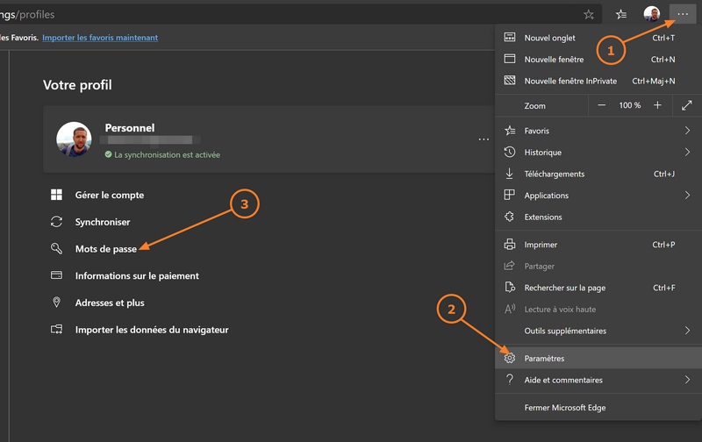702x442 pixels.
Task: Click Importer les favoris maintenant link
Action: pos(100,38)
